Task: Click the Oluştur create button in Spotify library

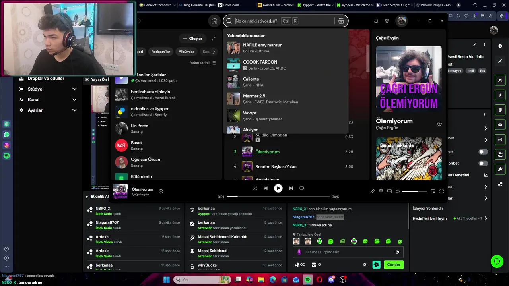Action: click(x=192, y=39)
